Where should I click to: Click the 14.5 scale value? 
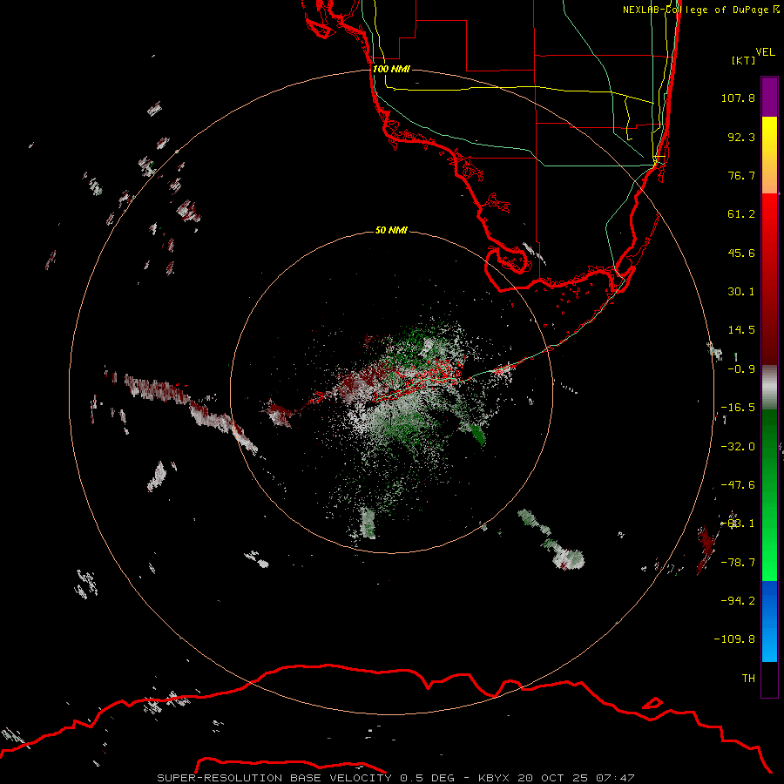741,330
